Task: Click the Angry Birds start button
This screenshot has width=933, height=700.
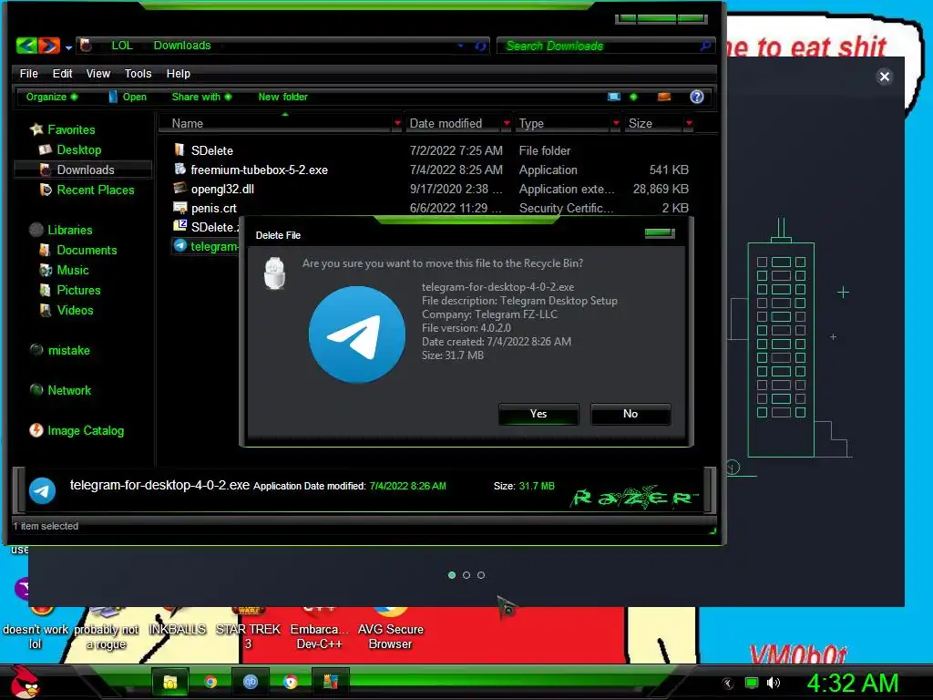Action: click(25, 681)
